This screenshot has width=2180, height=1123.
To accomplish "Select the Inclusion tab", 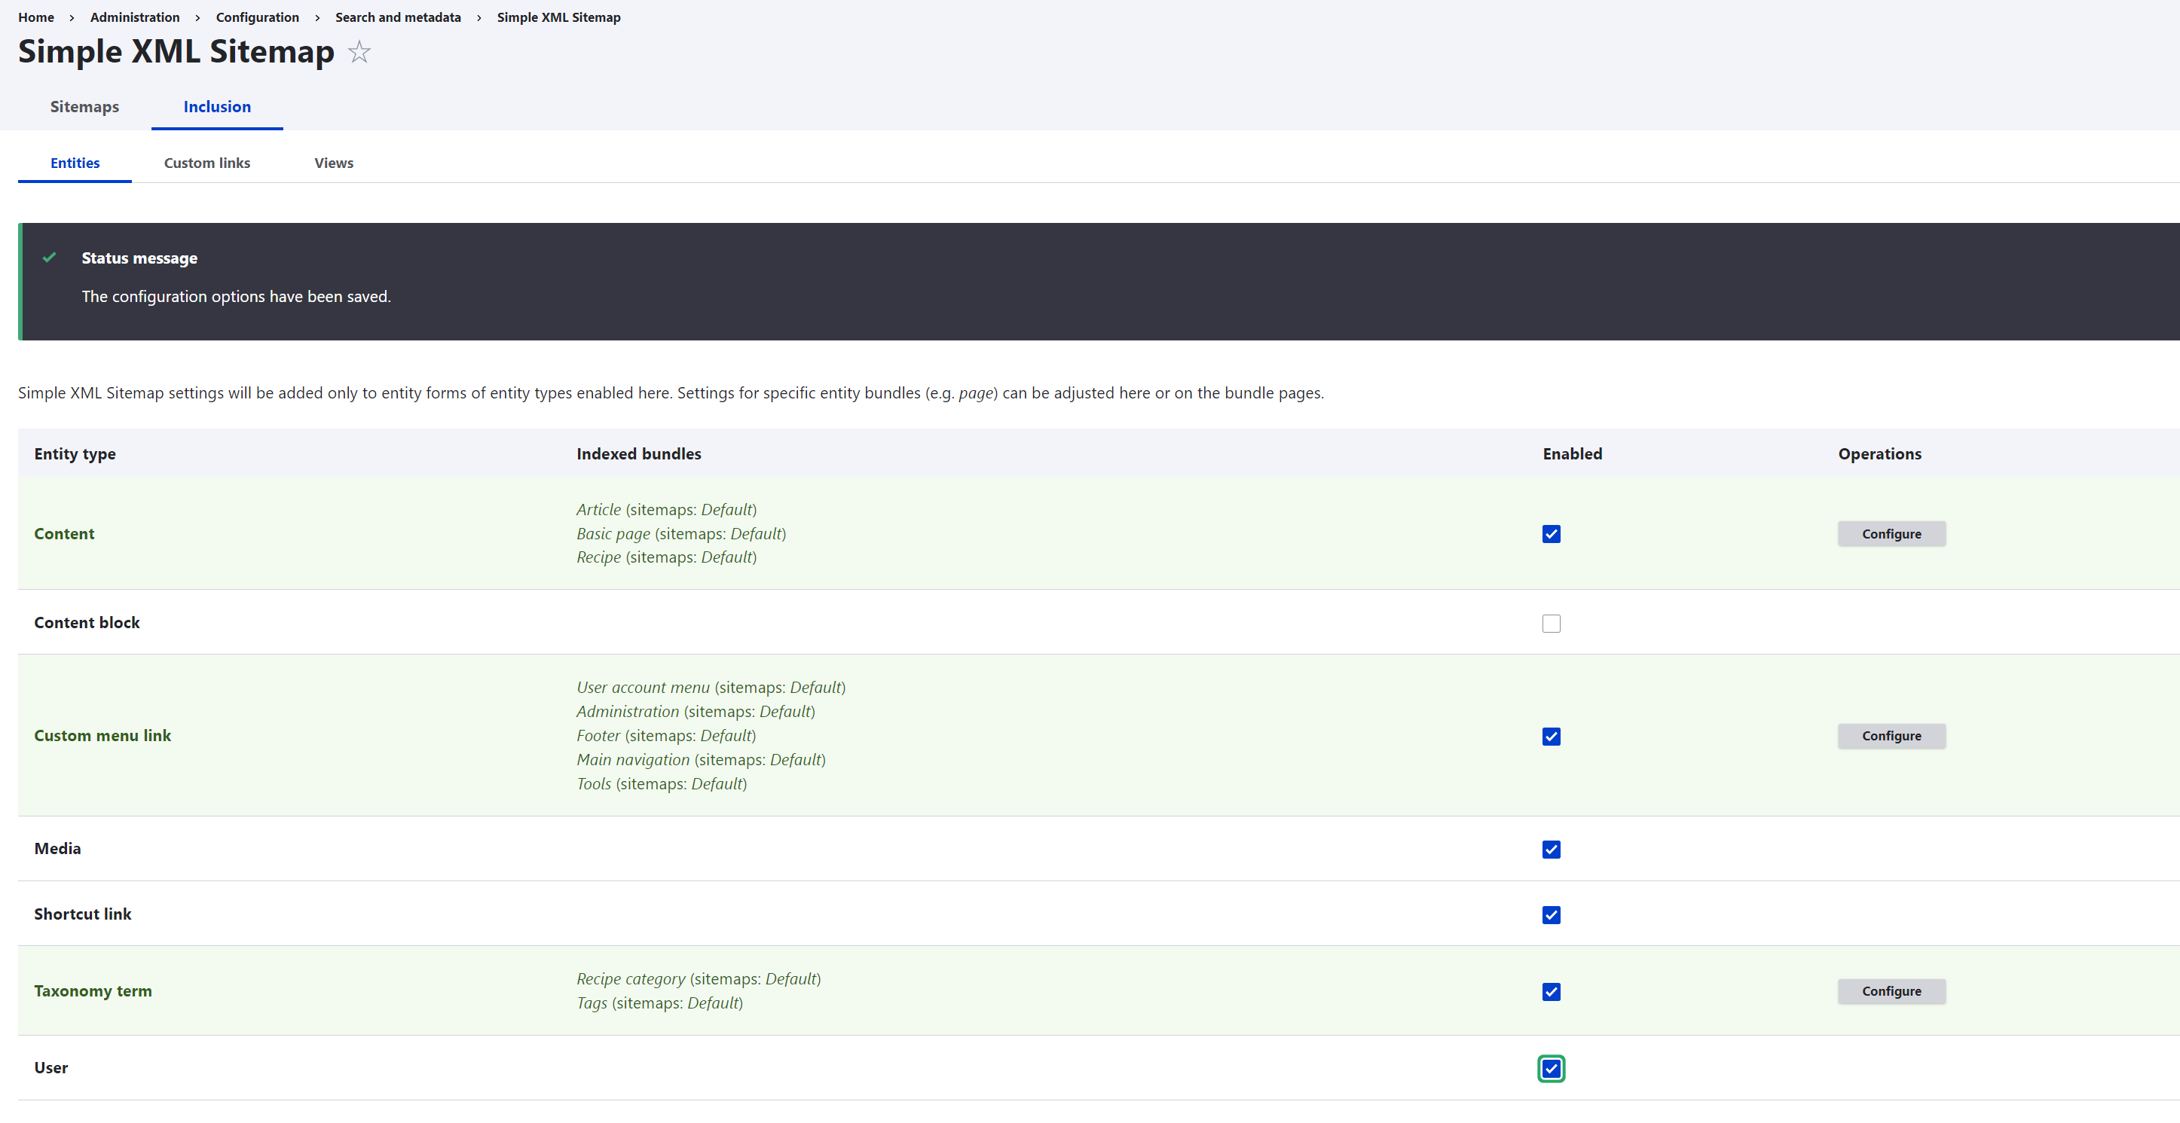I will pos(217,106).
